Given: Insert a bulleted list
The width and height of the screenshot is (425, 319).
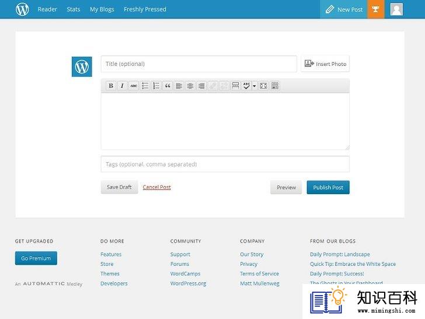Looking at the screenshot, I should pos(145,86).
